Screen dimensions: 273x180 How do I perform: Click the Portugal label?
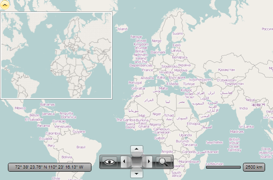[x=135, y=83]
